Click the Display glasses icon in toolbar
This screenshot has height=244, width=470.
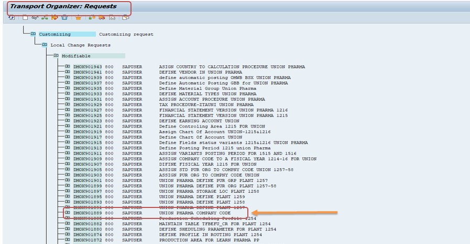tap(35, 18)
